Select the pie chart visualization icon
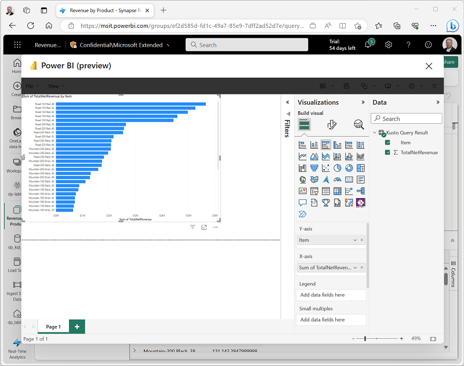Screen dimensions: 464x366 tap(338, 168)
